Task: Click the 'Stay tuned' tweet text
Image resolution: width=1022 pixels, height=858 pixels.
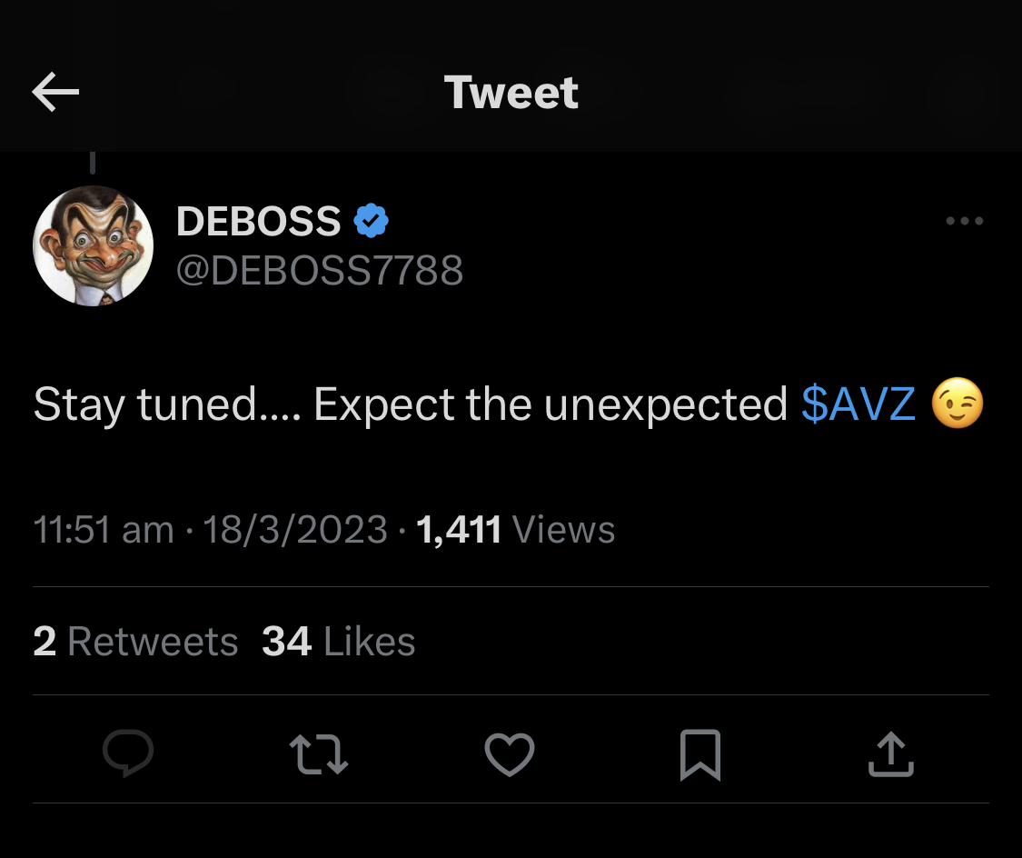Action: (x=409, y=404)
